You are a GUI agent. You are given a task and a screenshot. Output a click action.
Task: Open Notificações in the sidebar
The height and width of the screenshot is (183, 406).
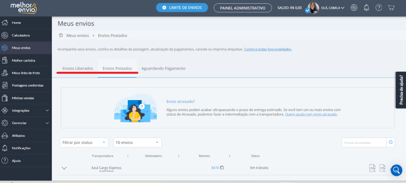pos(26,148)
